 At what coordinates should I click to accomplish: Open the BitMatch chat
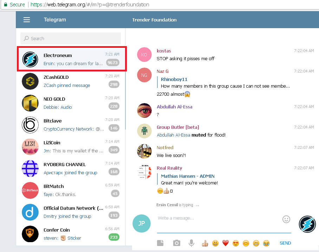71,190
